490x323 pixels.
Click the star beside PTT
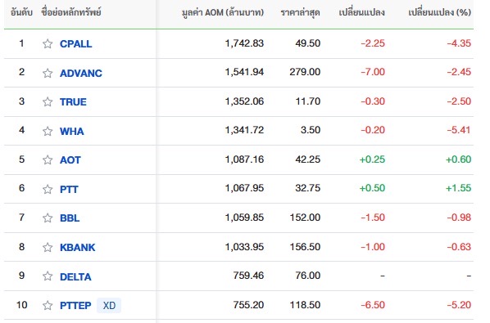click(48, 189)
